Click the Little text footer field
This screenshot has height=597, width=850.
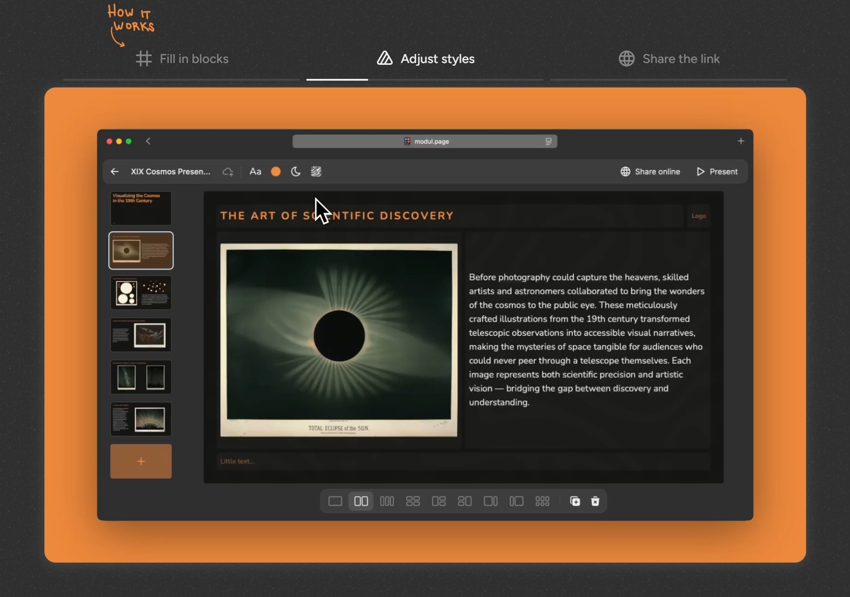463,461
